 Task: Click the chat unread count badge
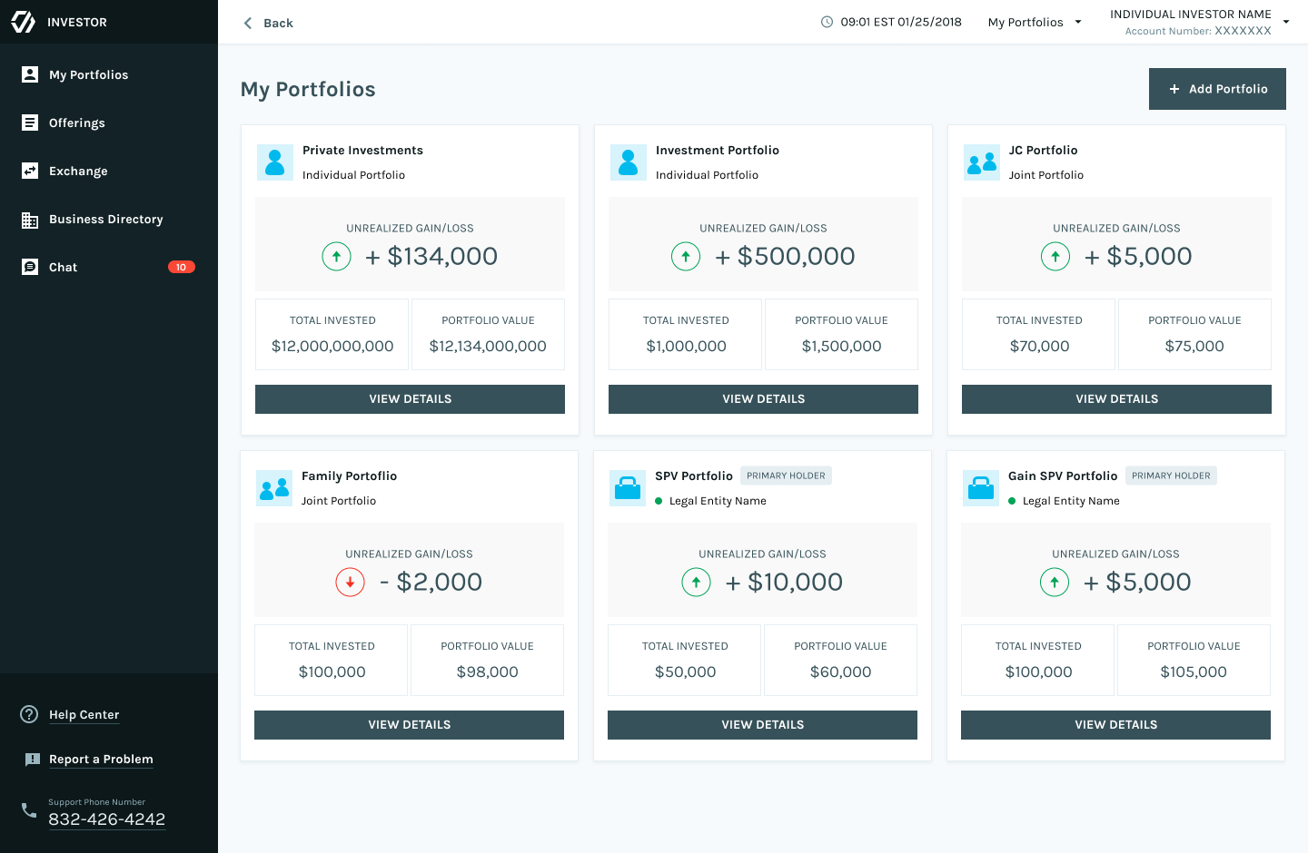(182, 267)
